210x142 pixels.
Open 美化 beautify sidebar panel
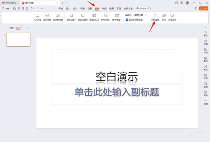pos(205,68)
